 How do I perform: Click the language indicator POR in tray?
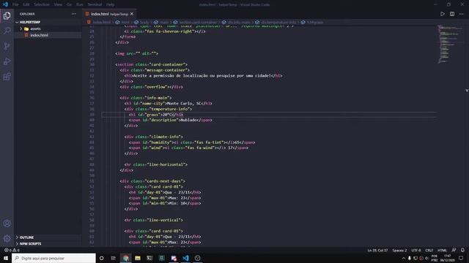[x=435, y=258]
